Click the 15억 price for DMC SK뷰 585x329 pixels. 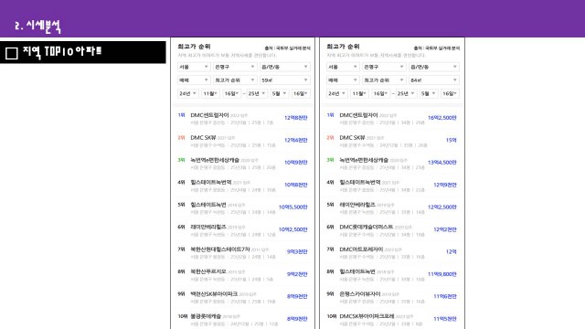pos(451,140)
